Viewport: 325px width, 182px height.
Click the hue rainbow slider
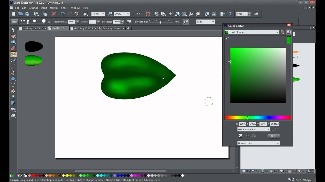258,118
